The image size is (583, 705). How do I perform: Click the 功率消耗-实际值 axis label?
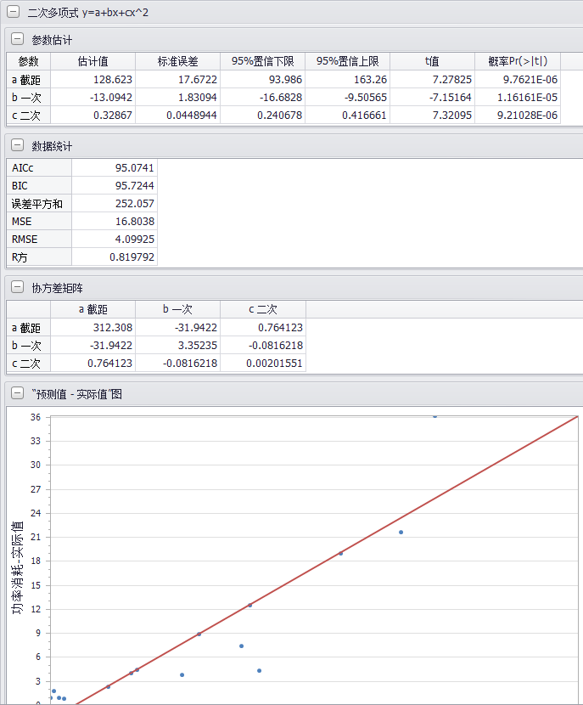click(x=17, y=567)
